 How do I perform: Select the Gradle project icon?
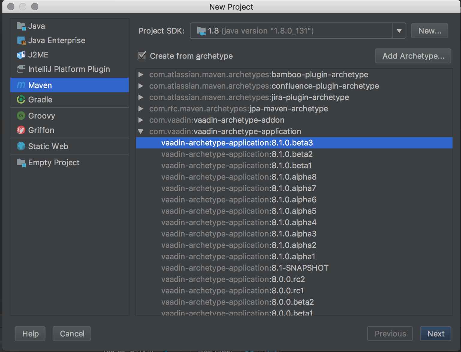coord(21,100)
